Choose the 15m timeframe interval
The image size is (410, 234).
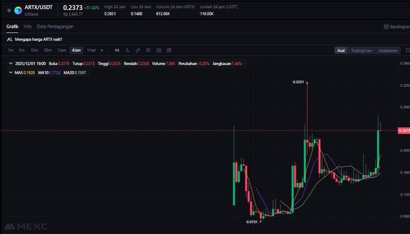pyautogui.click(x=34, y=50)
